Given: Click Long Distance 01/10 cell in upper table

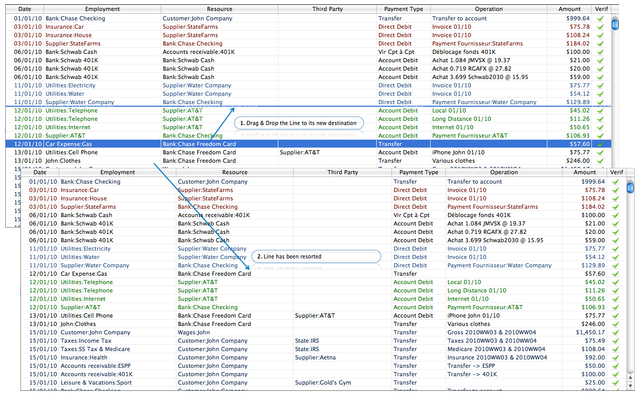Looking at the screenshot, I should (x=462, y=119).
